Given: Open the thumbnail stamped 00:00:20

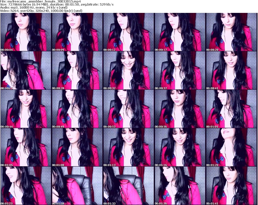Looking at the screenshot, I should tap(231, 32).
